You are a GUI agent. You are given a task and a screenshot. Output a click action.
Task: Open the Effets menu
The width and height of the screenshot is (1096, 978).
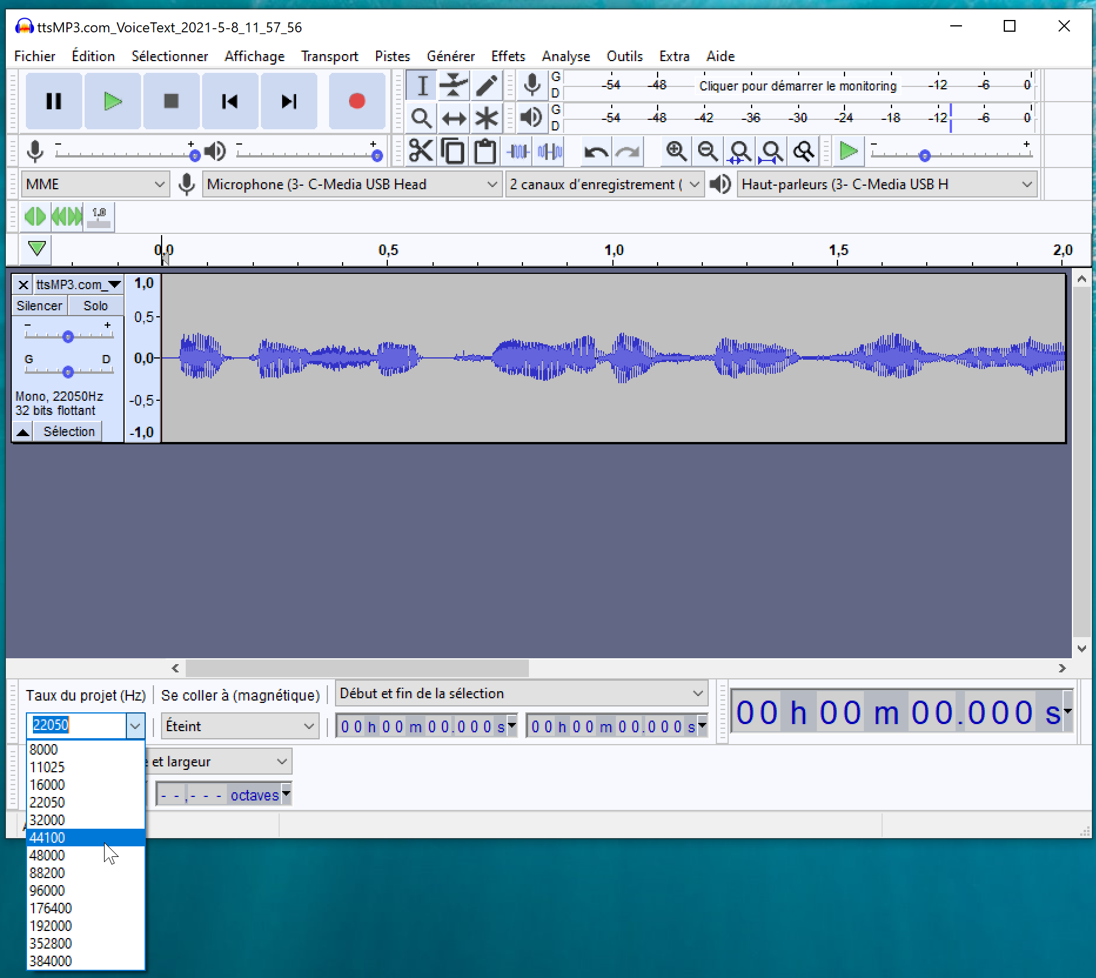(x=507, y=56)
